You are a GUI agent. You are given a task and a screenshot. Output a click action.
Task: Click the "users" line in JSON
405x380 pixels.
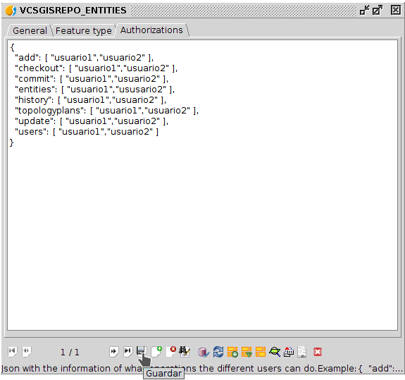point(87,132)
